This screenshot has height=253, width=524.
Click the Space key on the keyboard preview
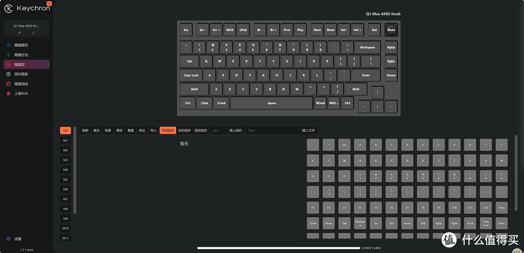[x=272, y=103]
